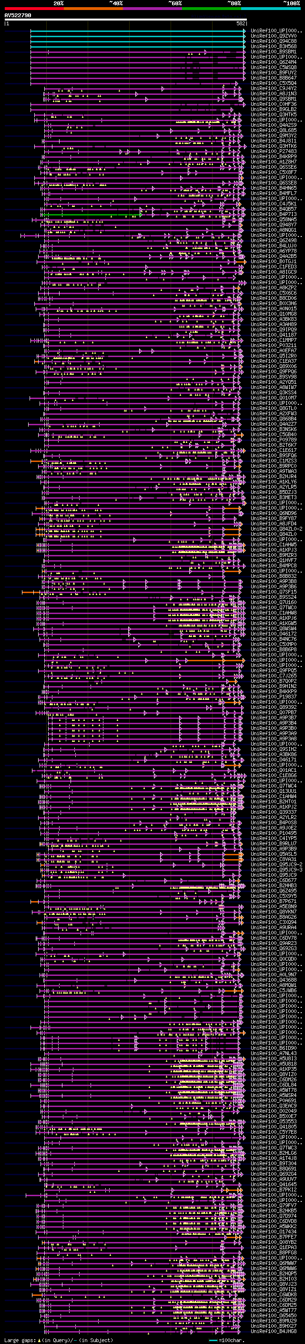The height and width of the screenshot is (1344, 305).
Task: Open hit UniRef100_Q6Z4M4
Action: [x=274, y=62]
